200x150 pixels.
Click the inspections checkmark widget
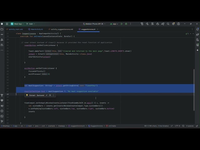click(x=187, y=34)
